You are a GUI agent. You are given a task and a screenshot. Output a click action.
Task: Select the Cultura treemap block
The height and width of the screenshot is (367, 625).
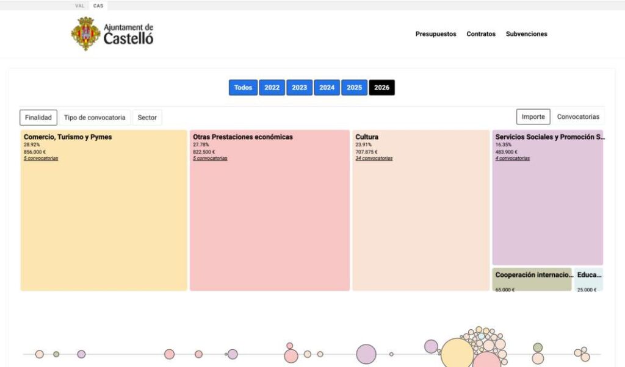pyautogui.click(x=421, y=210)
